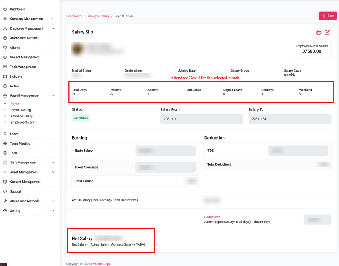Click the print salary slip icon
Image resolution: width=339 pixels, height=266 pixels.
(x=319, y=32)
